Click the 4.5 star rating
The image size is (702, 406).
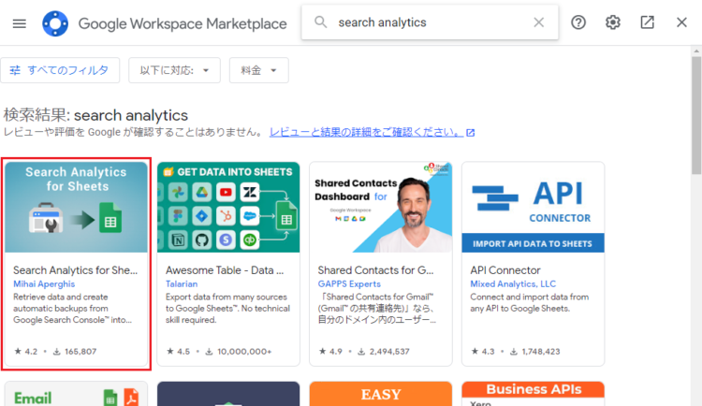(x=178, y=352)
